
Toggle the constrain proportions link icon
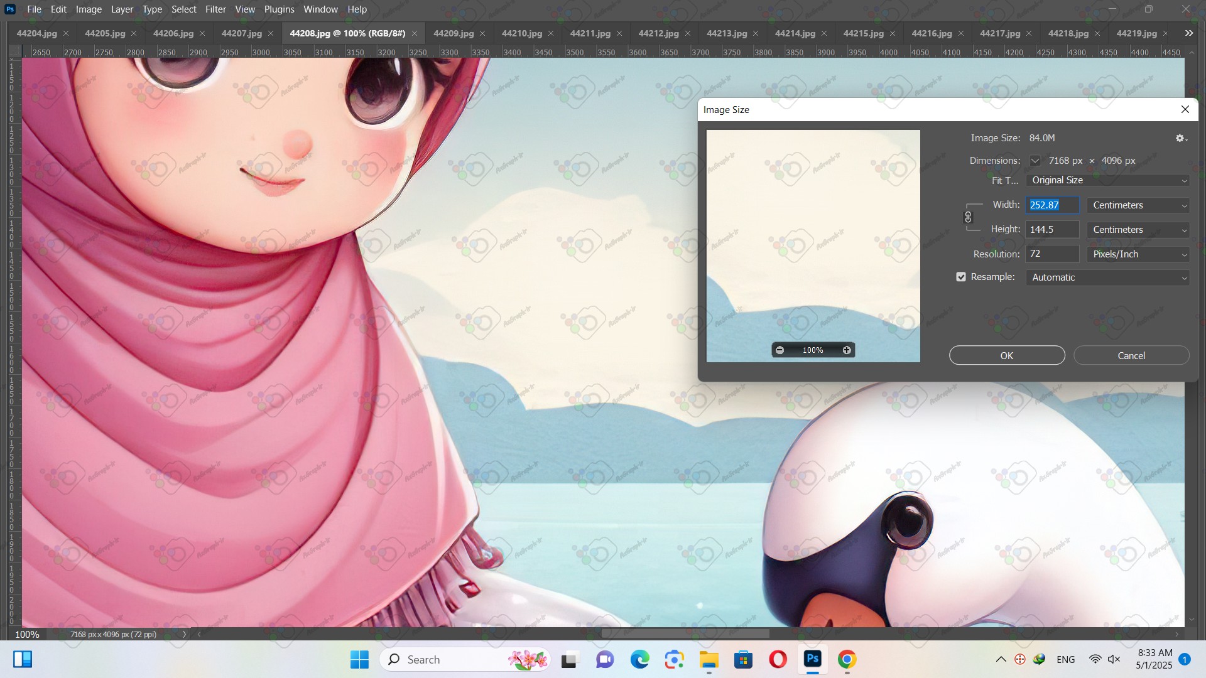[968, 217]
